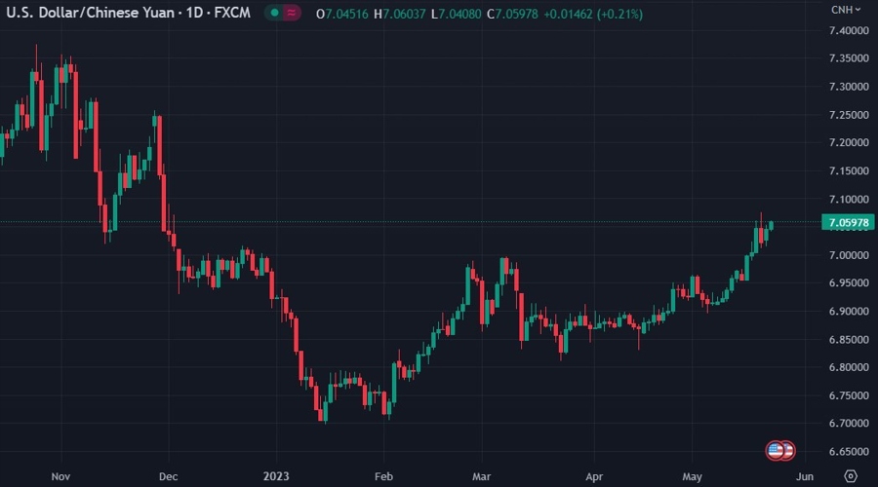Click the 7.35000 price axis label
This screenshot has height=487, width=878.
(x=849, y=58)
